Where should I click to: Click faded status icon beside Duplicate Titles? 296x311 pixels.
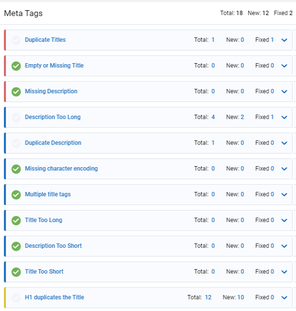[16, 40]
